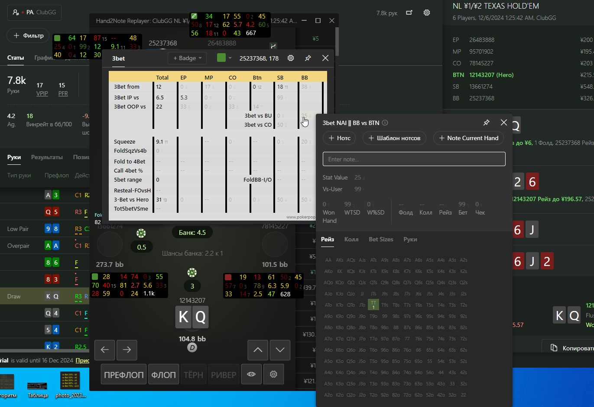Click the 3Bet from Total value 12

coord(159,87)
